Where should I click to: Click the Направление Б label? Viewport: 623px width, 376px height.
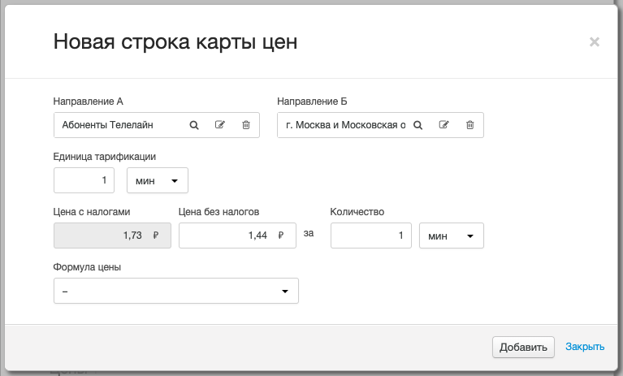312,102
